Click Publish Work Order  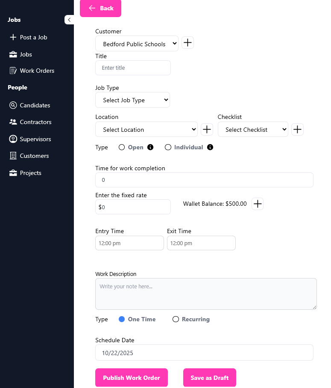[132, 378]
